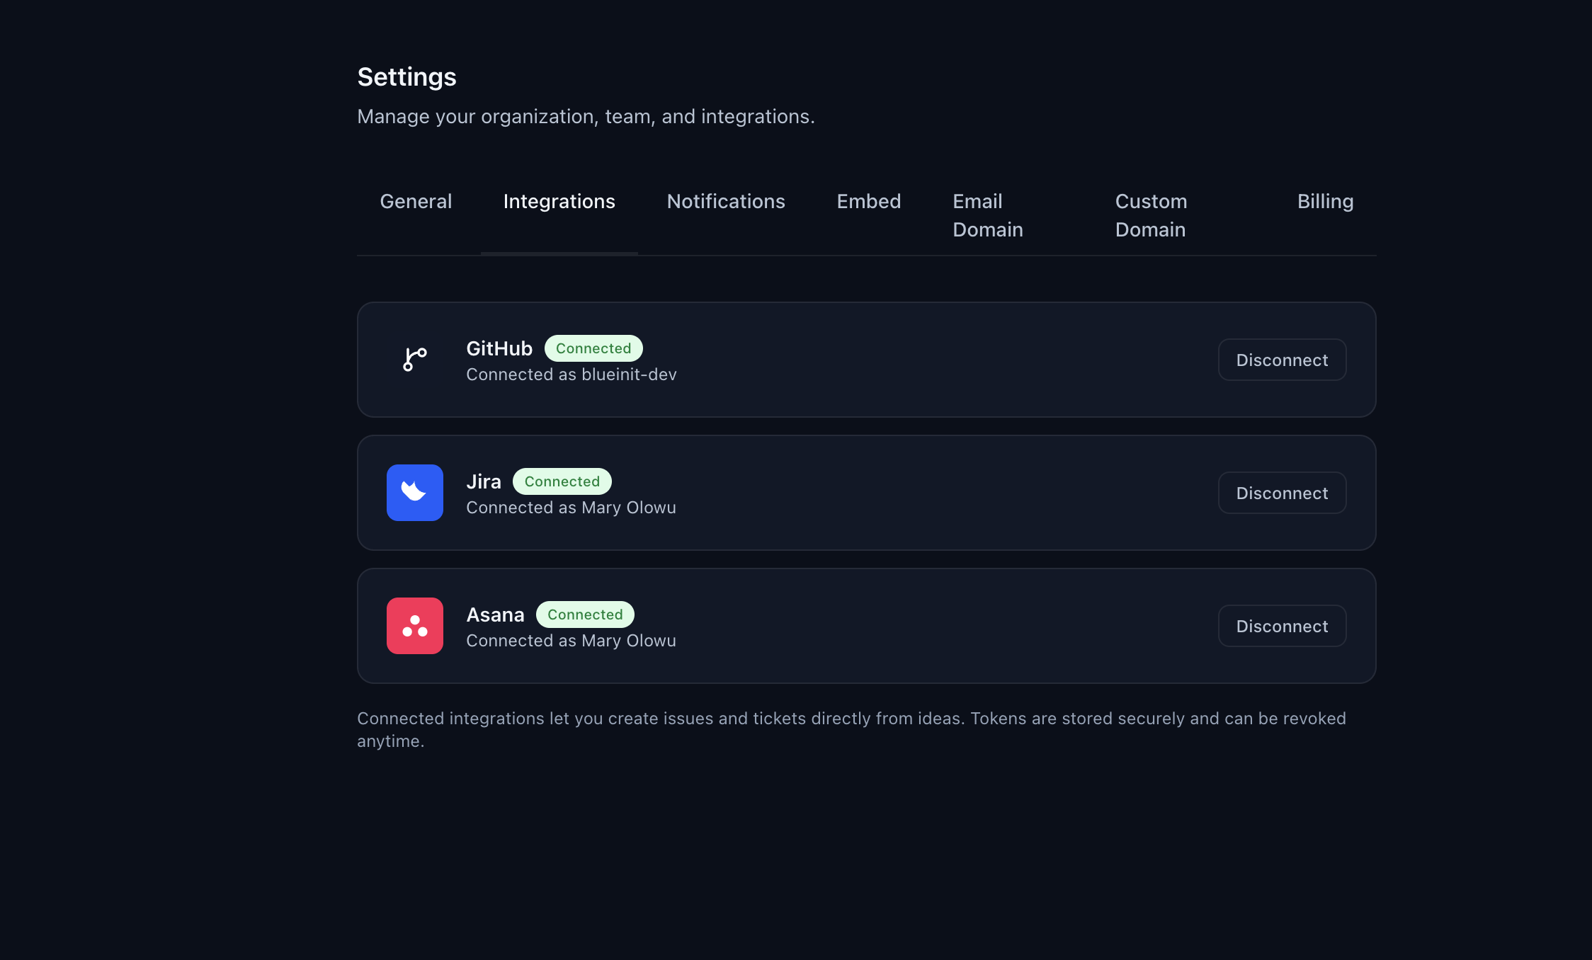Viewport: 1592px width, 960px height.
Task: Click GitHub's Connected status badge
Action: pos(593,348)
